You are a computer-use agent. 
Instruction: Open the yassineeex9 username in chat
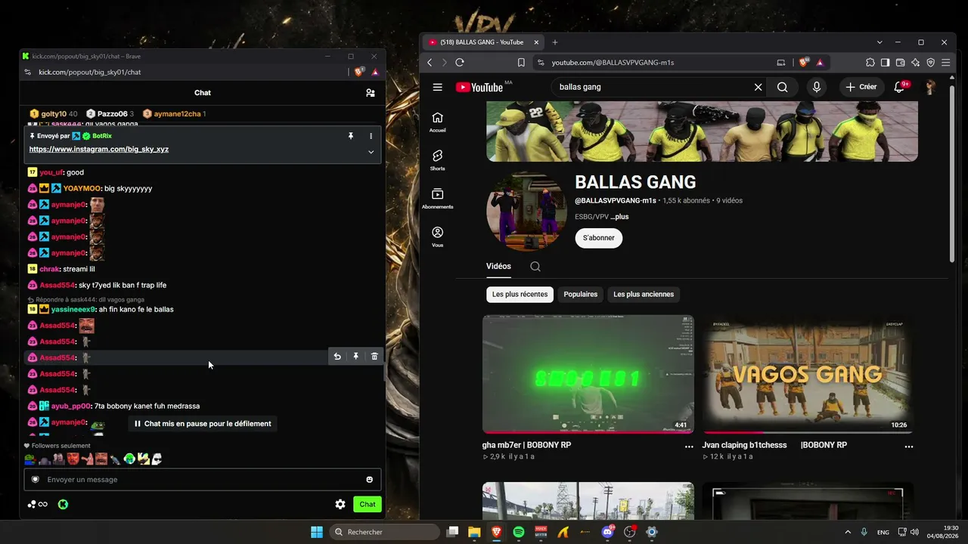pyautogui.click(x=73, y=309)
